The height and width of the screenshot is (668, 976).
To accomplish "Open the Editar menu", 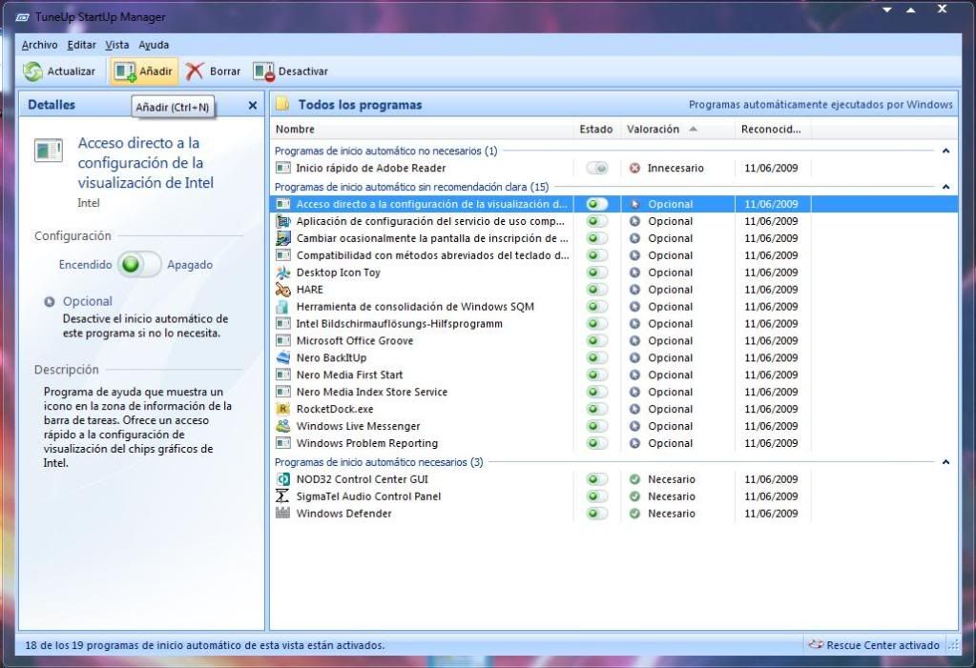I will (x=81, y=45).
